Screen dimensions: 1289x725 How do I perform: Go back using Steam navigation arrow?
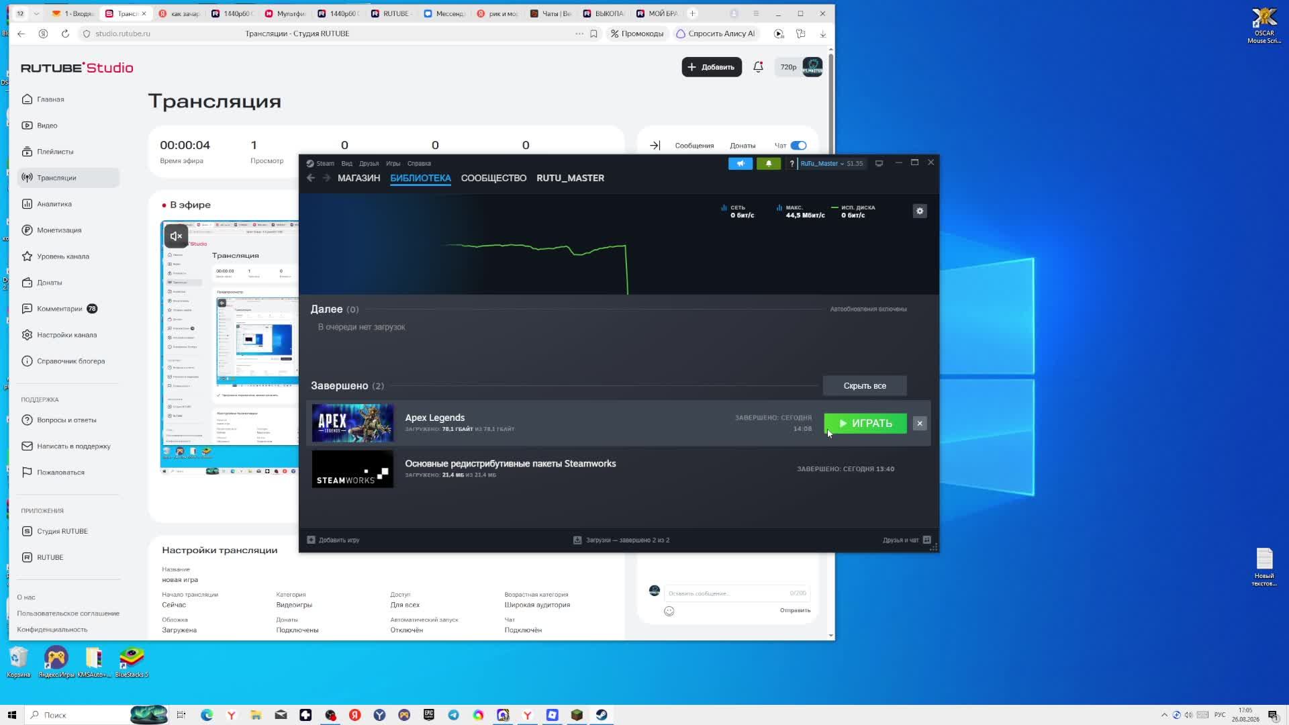click(x=311, y=178)
